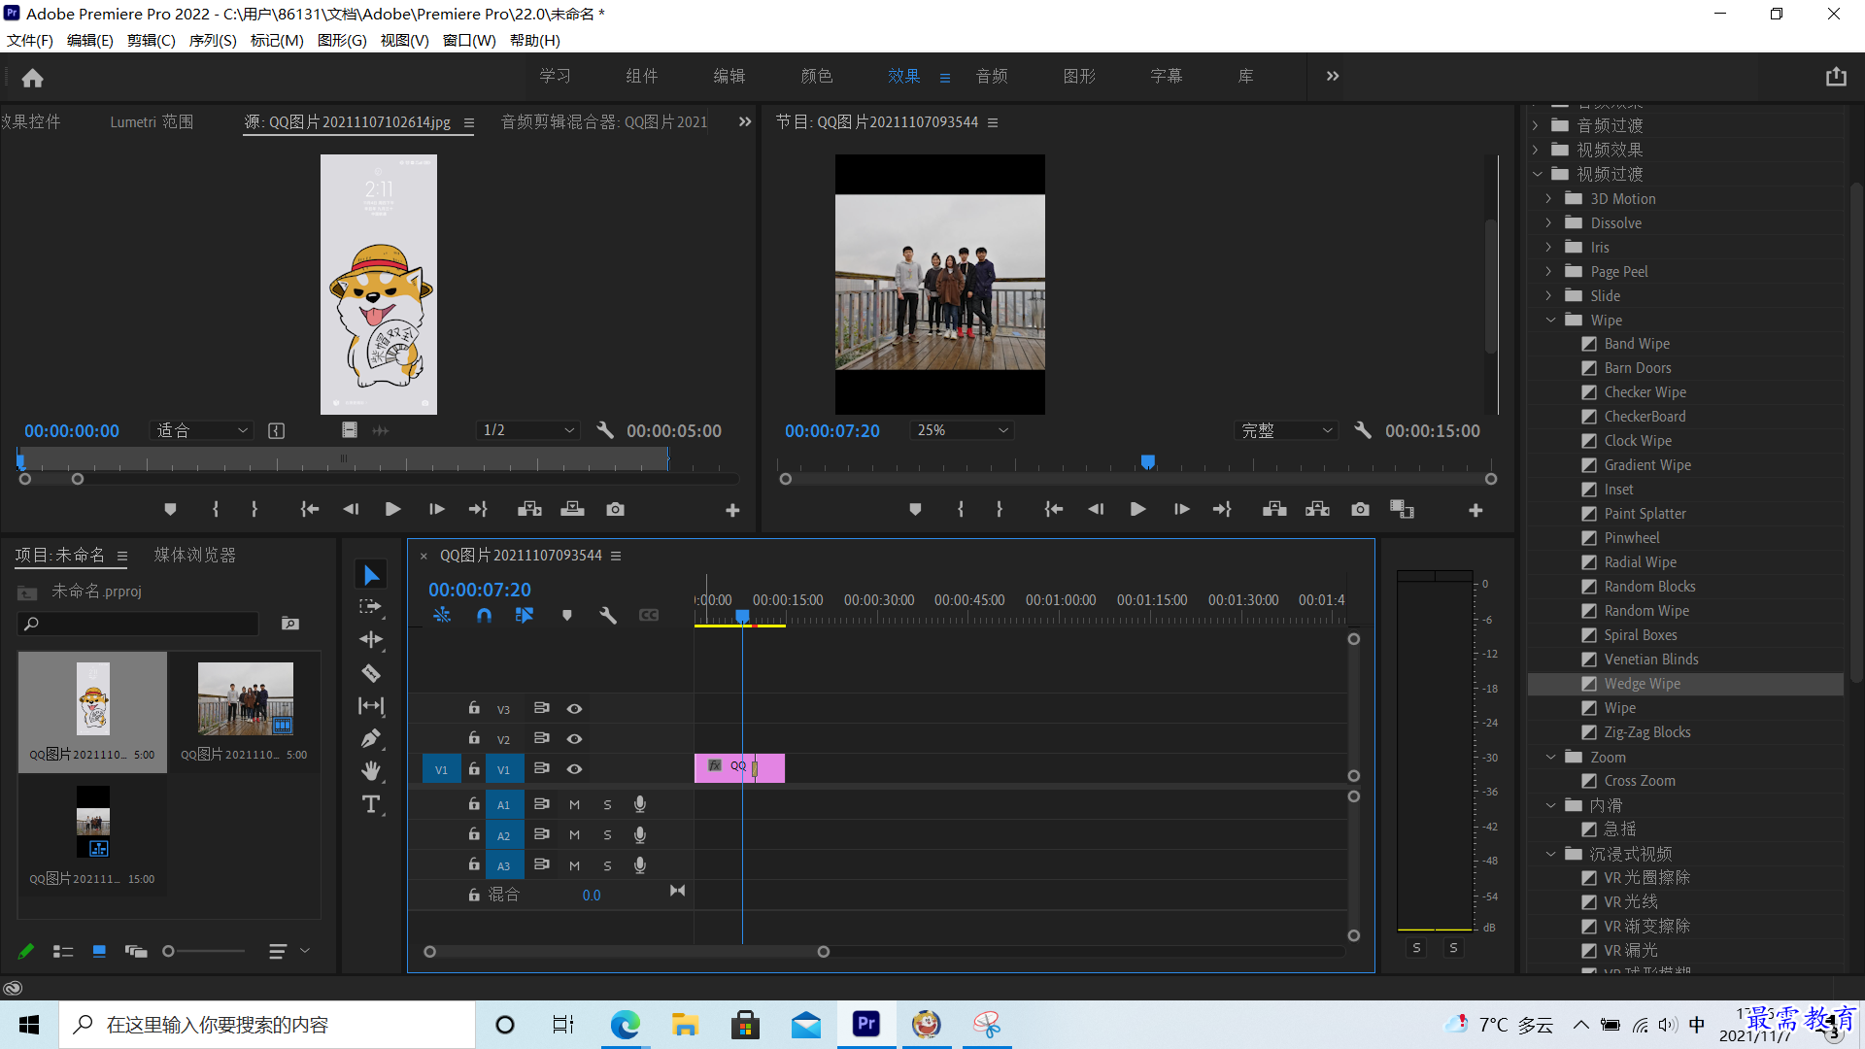Screen dimensions: 1865x1049
Task: Open the 媒体浏览器 tab
Action: point(194,555)
